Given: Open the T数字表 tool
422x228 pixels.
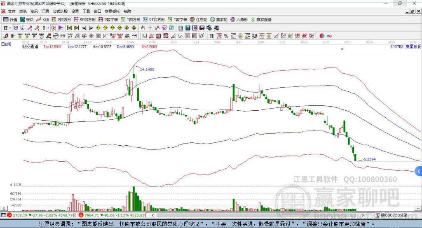Looking at the screenshot, I should [x=177, y=20].
